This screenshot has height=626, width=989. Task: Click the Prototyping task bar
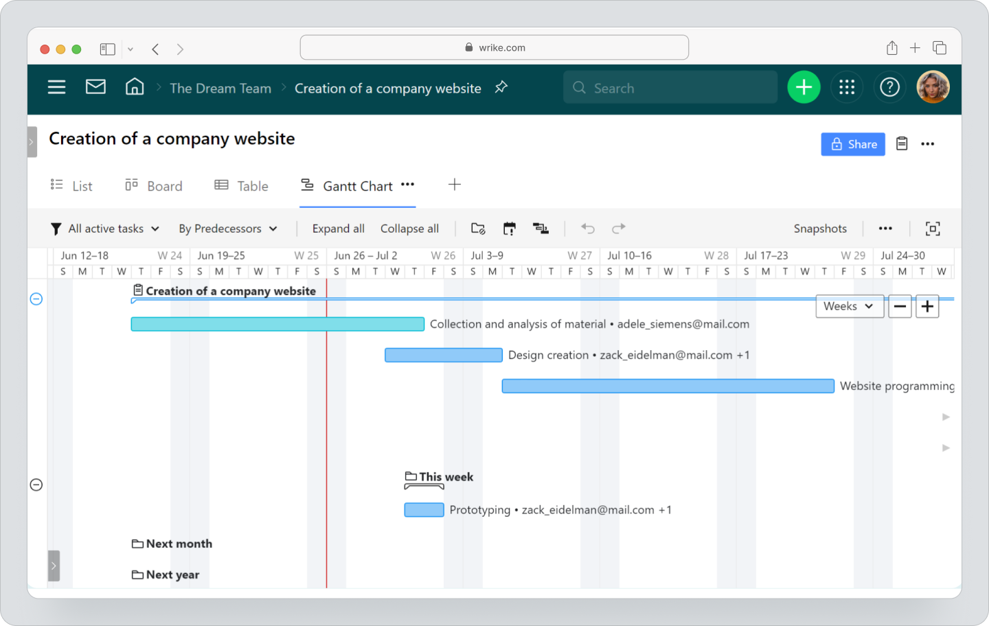(424, 509)
